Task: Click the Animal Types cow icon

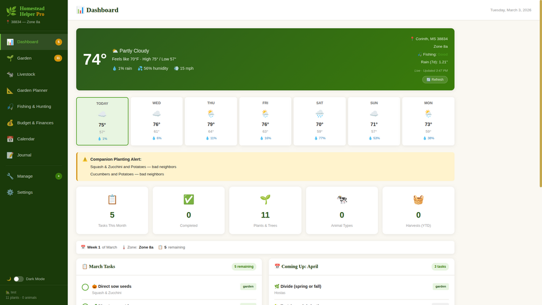Action: pos(342,200)
